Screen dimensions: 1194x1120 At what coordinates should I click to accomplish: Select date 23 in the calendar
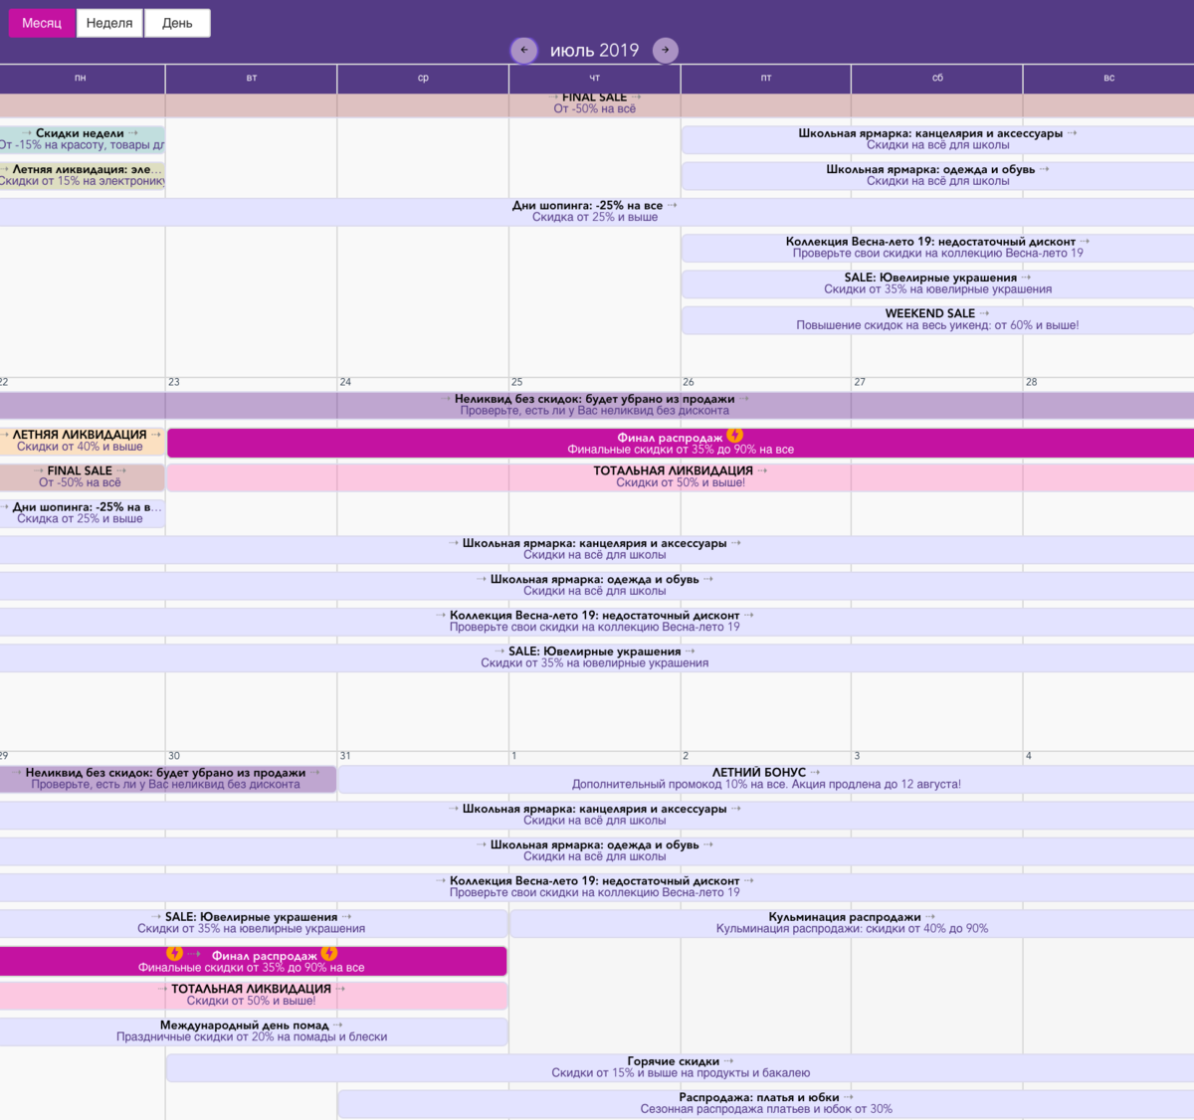(x=174, y=382)
